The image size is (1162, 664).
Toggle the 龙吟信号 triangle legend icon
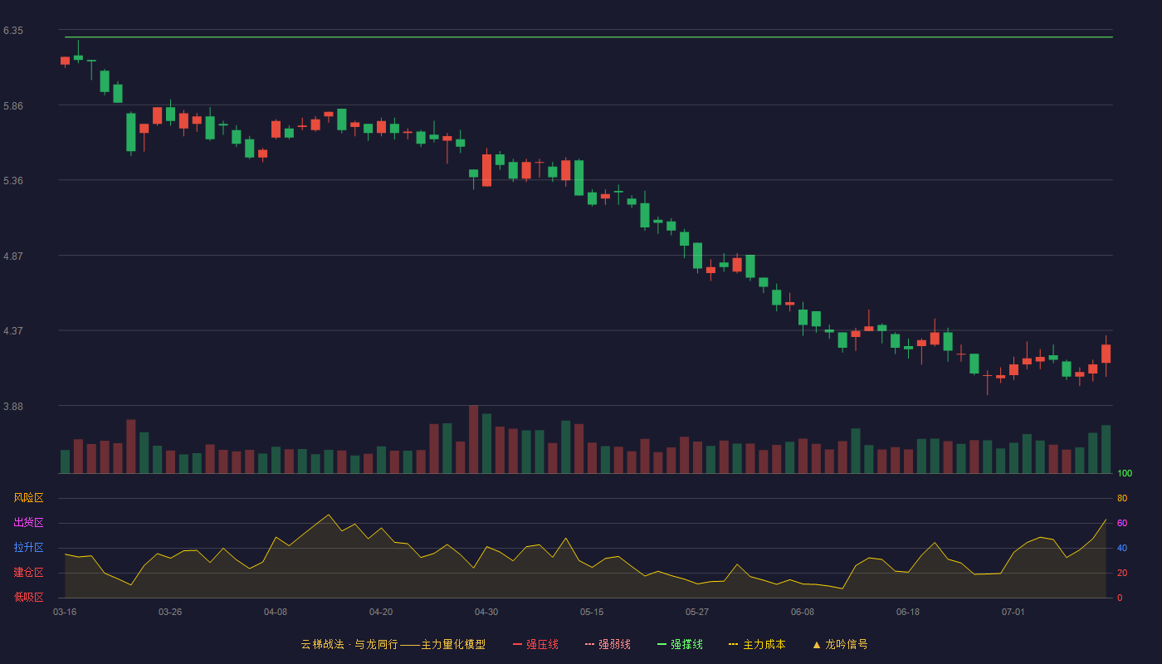tap(817, 644)
